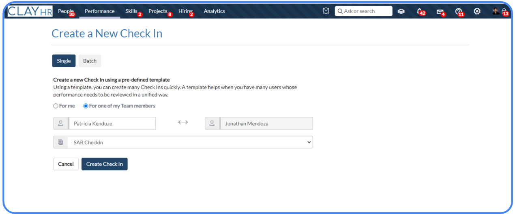The image size is (515, 216).
Task: Open the stacked layers icon
Action: pos(401,11)
